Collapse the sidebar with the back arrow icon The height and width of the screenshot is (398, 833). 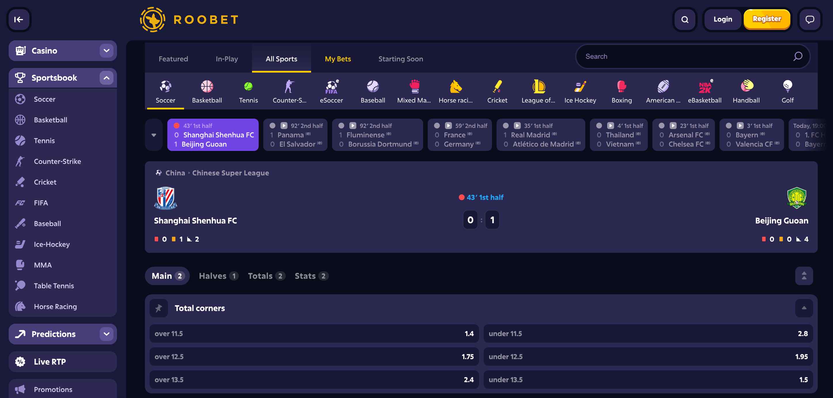(x=19, y=19)
